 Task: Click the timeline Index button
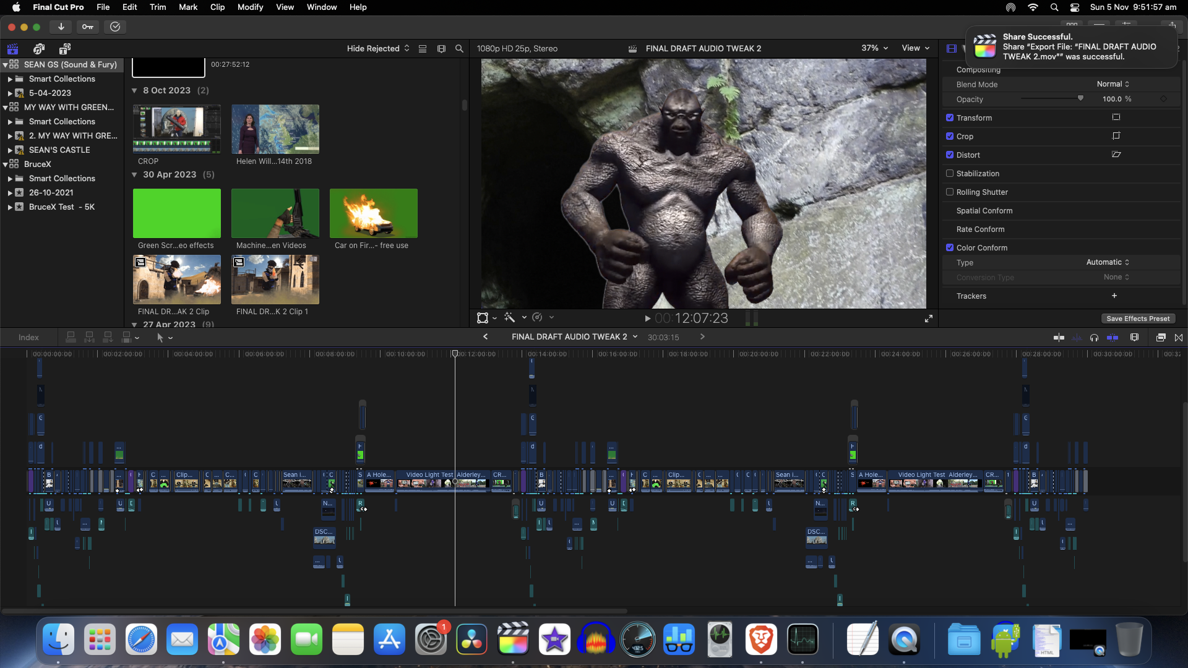coord(28,338)
